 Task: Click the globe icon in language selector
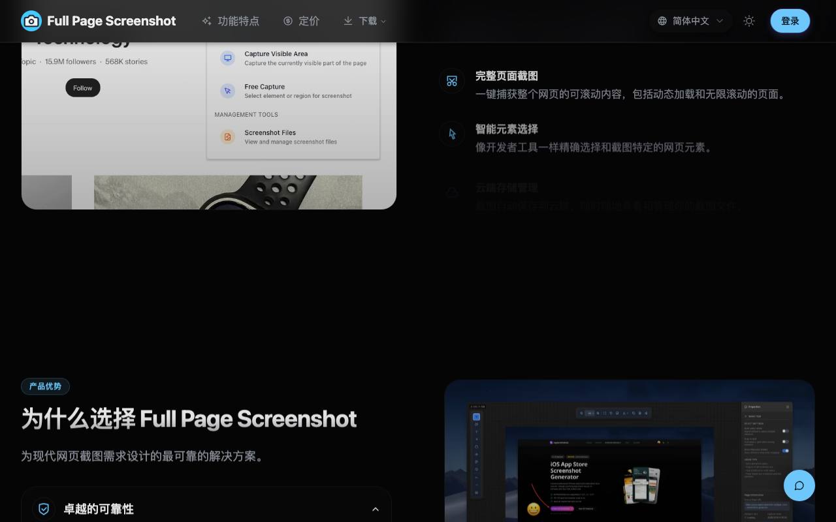point(662,21)
